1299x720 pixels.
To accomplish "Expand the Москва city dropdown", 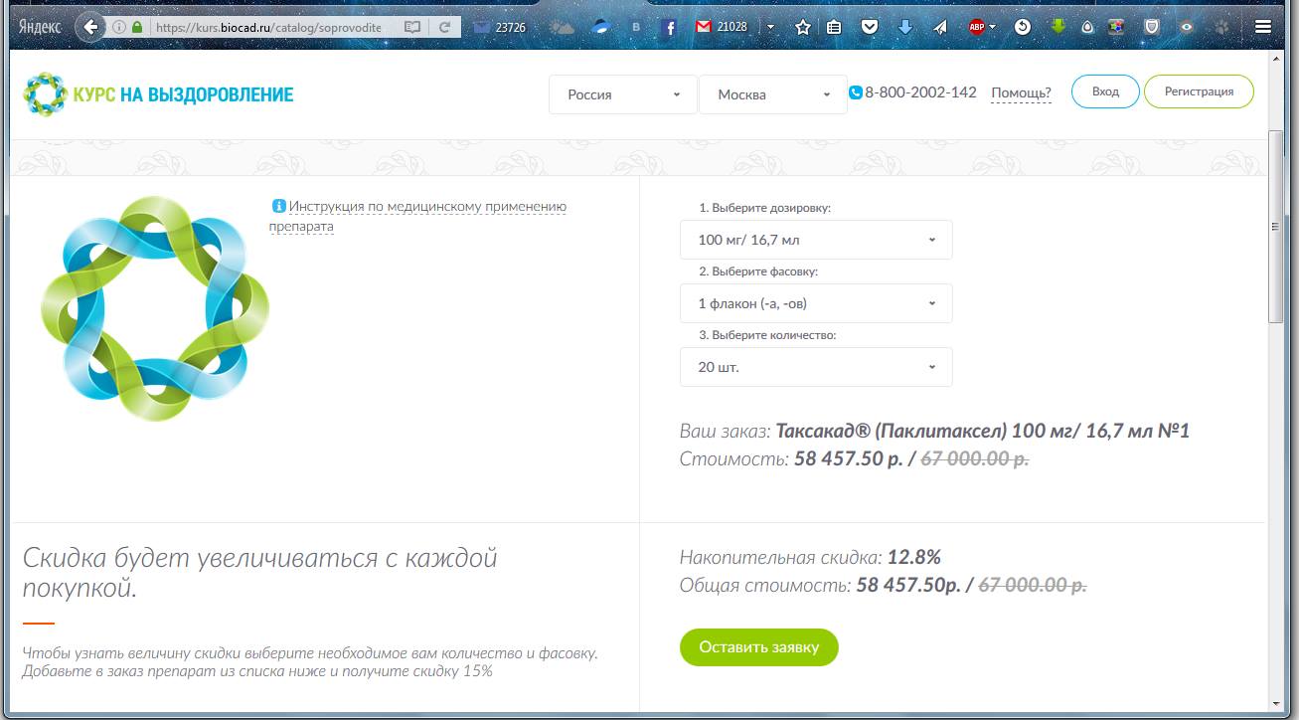I will 773,94.
